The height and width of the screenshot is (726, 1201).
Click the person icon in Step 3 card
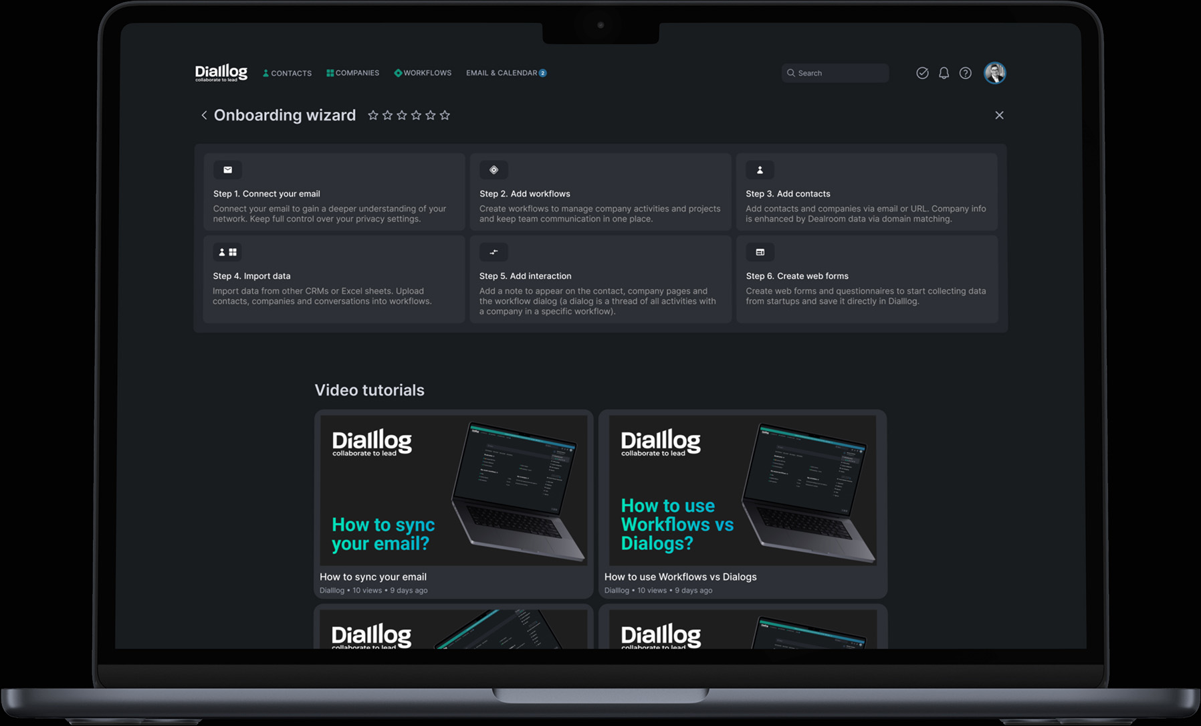pos(760,170)
